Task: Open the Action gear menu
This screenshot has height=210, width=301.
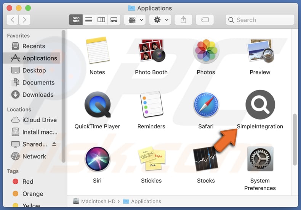Action: tap(160, 19)
